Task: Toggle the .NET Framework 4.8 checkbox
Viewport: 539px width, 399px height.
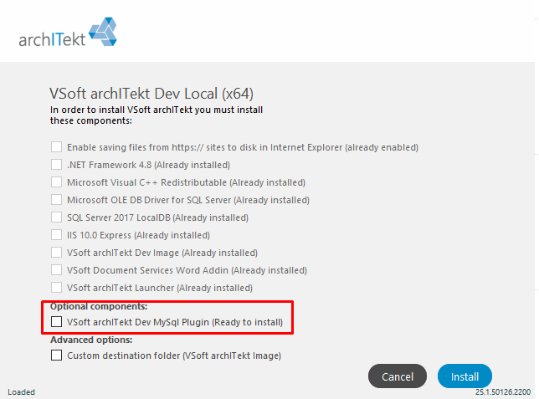Action: 56,164
